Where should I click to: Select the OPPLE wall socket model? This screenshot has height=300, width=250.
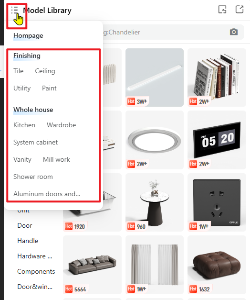click(217, 202)
